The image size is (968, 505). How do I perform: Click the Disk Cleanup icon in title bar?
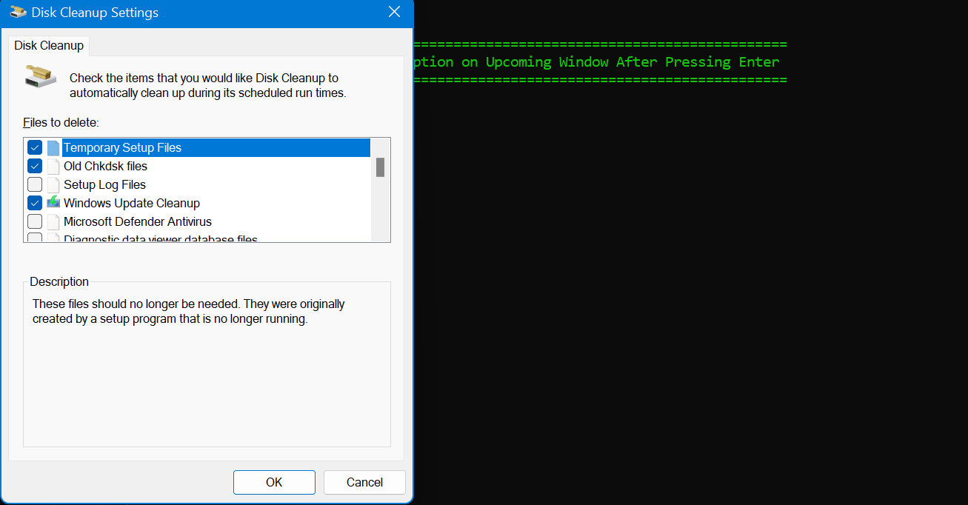click(16, 12)
